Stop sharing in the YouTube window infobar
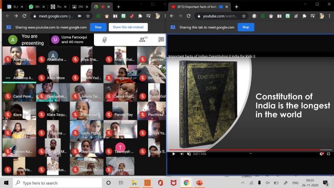The height and width of the screenshot is (188, 334). coord(245,27)
